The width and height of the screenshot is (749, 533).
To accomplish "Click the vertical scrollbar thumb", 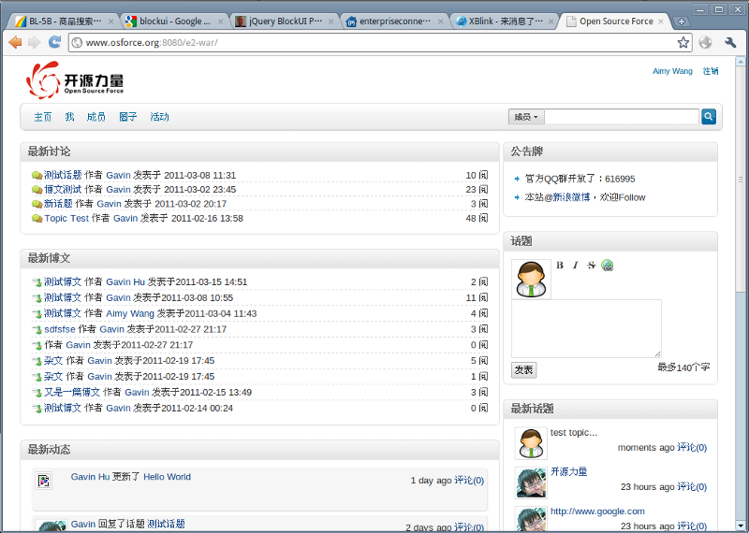I will point(741,180).
